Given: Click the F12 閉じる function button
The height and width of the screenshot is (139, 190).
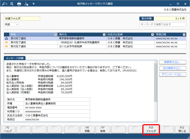Looking at the screenshot, I should pyautogui.click(x=182, y=130).
